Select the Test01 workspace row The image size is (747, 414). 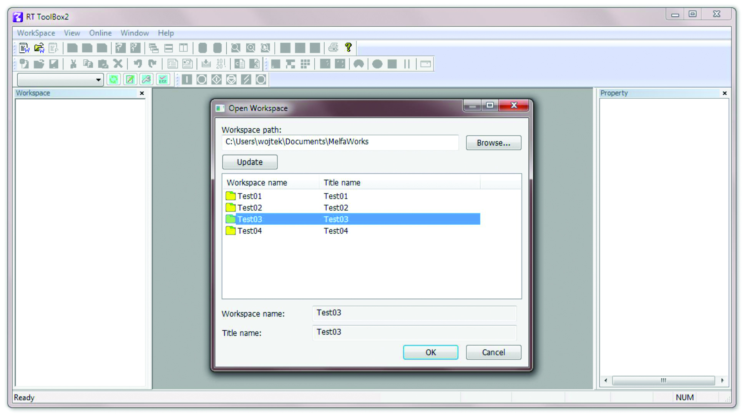(352, 196)
